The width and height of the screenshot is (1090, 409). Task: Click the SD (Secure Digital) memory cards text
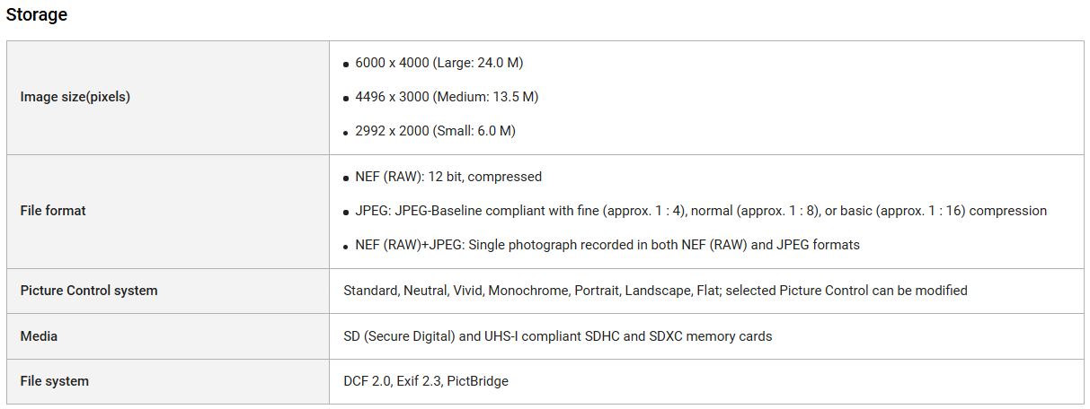[x=557, y=336]
